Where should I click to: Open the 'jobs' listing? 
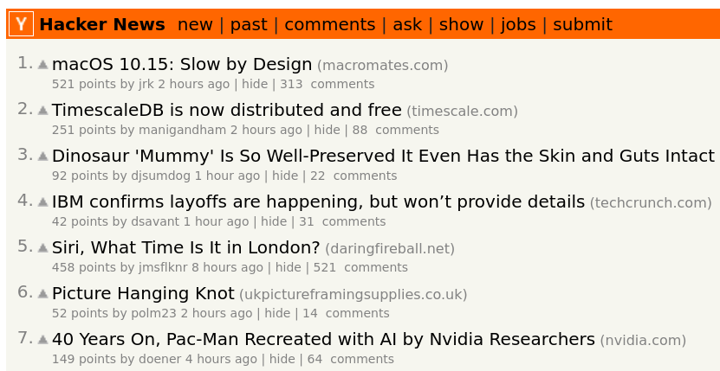point(518,24)
